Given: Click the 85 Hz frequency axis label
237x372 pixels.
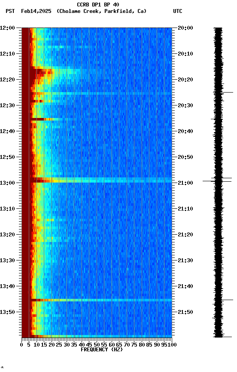Looking at the screenshot, I should [149, 345].
